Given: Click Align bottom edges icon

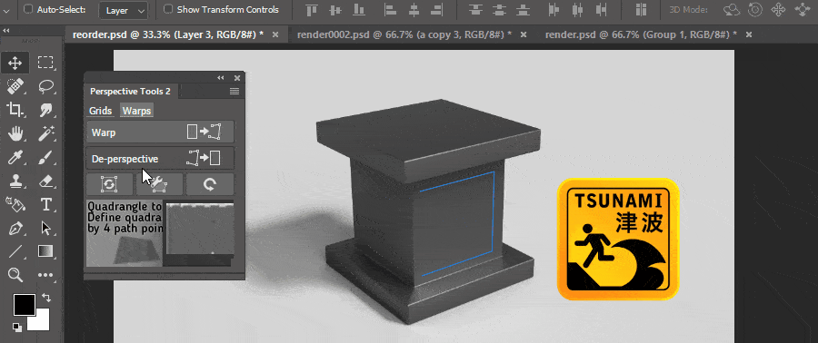Looking at the screenshot, I should (x=359, y=9).
